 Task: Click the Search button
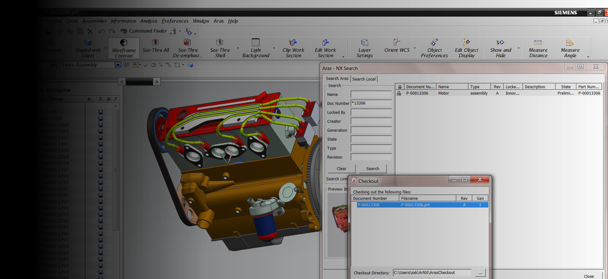(372, 168)
